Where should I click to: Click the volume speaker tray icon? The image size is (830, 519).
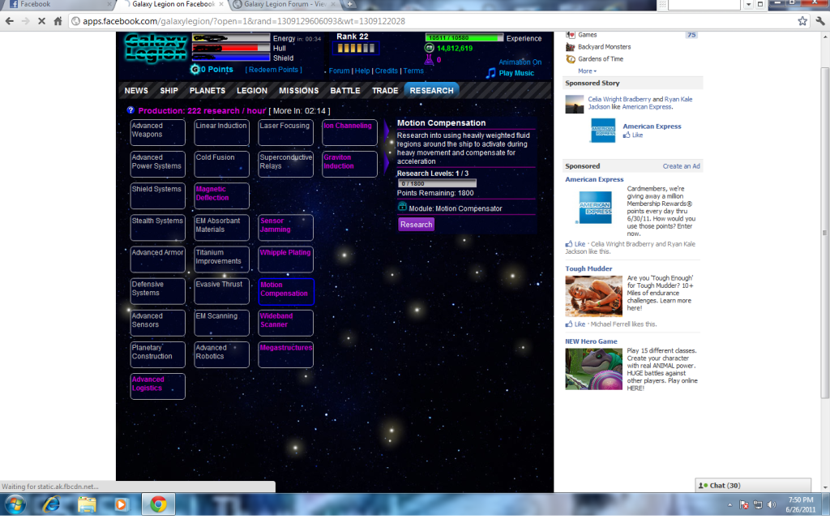(x=772, y=504)
